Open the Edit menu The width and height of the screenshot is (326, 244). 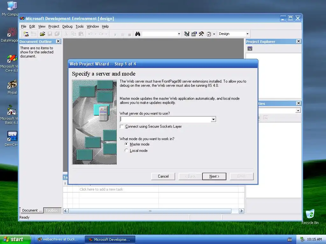coord(32,26)
